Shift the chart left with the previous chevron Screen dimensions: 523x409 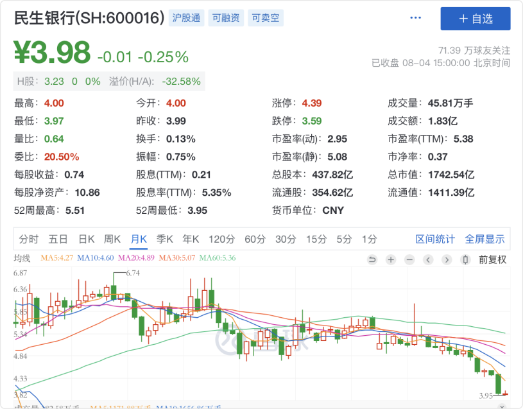428,259
